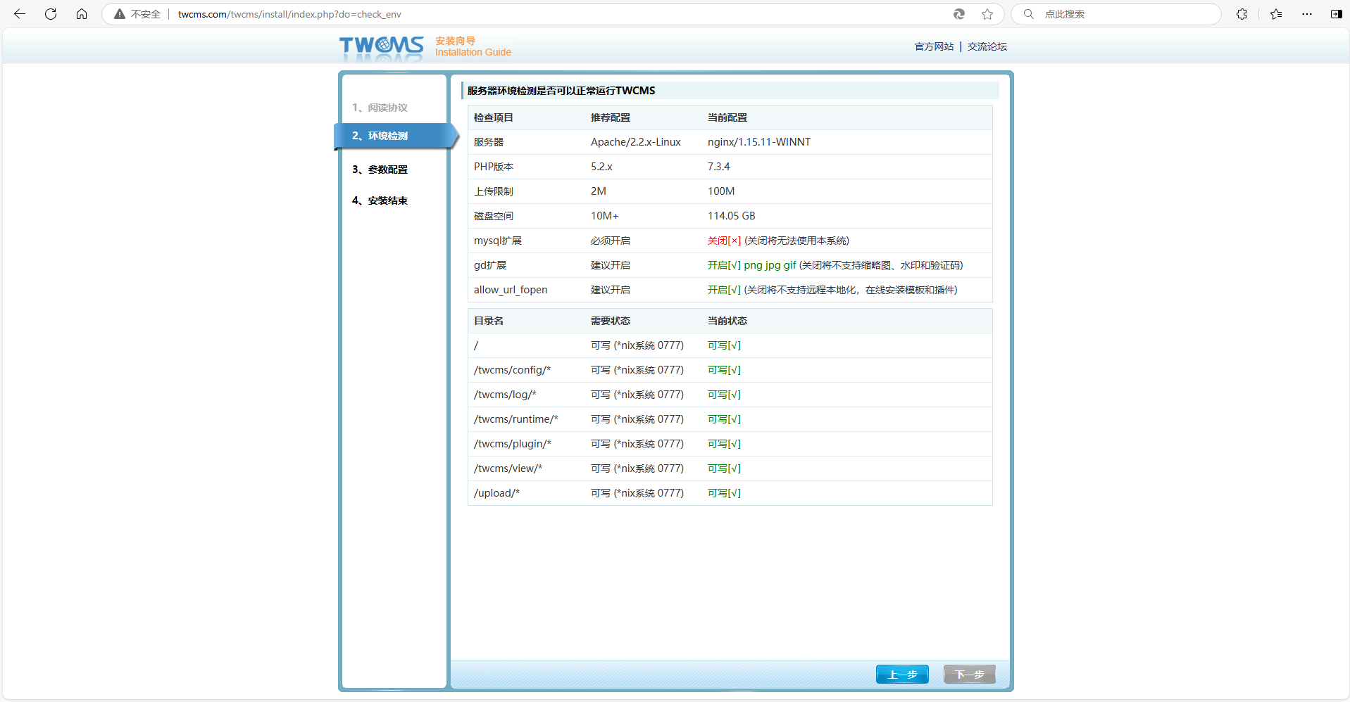This screenshot has height=702, width=1350.
Task: Open the 交流论坛 link
Action: [x=987, y=46]
